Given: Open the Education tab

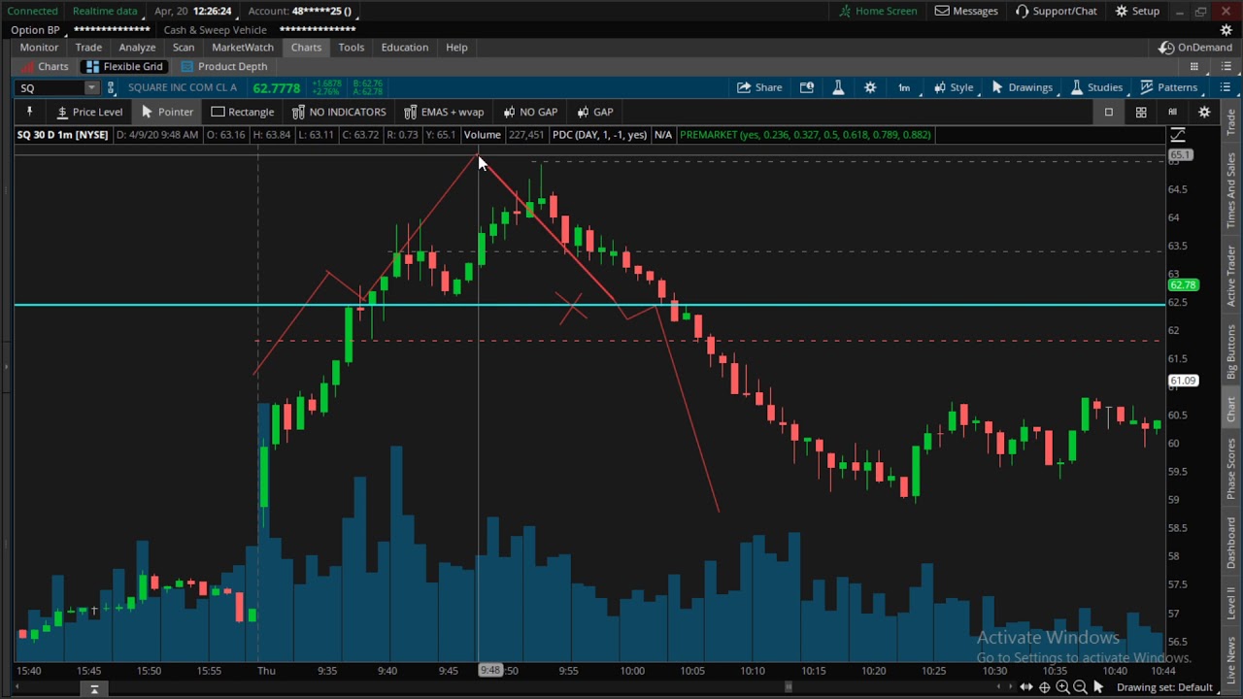Looking at the screenshot, I should (x=404, y=48).
